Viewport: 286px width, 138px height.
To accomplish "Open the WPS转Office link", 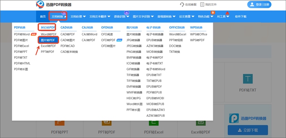I will (199, 34).
